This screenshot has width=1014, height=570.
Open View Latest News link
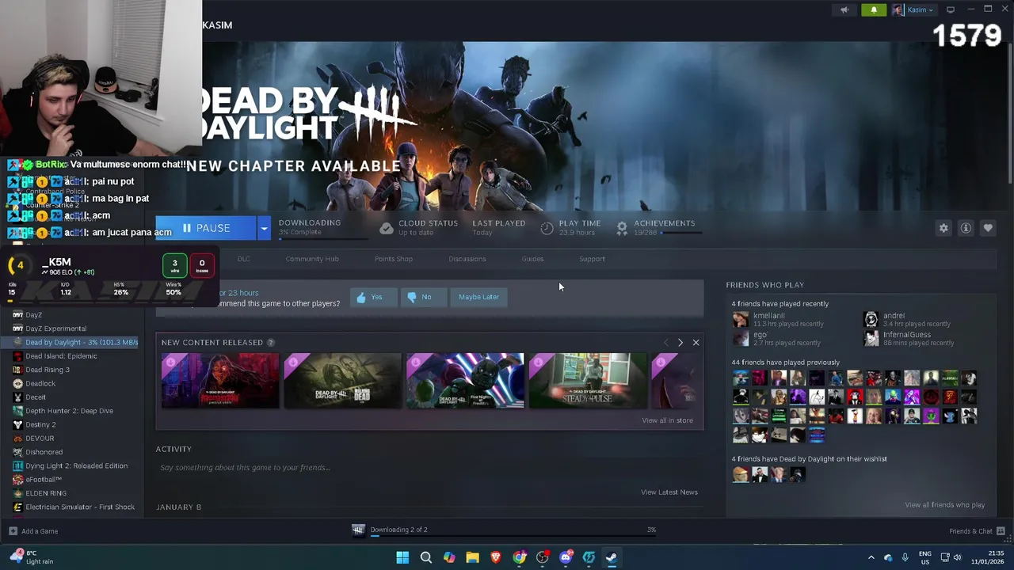[669, 492]
